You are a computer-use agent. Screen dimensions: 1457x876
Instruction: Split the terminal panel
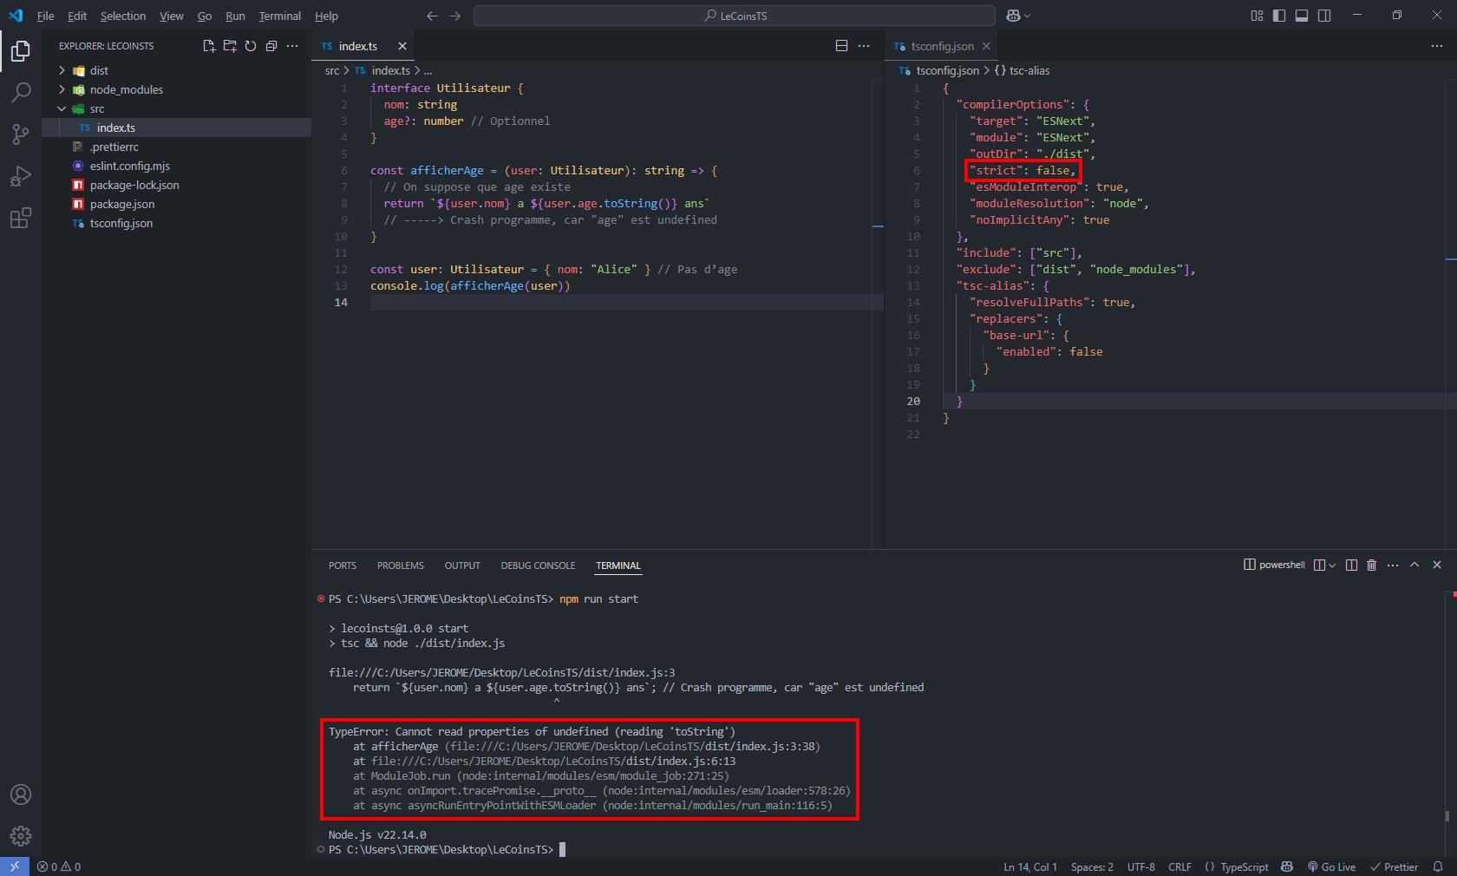pos(1351,565)
